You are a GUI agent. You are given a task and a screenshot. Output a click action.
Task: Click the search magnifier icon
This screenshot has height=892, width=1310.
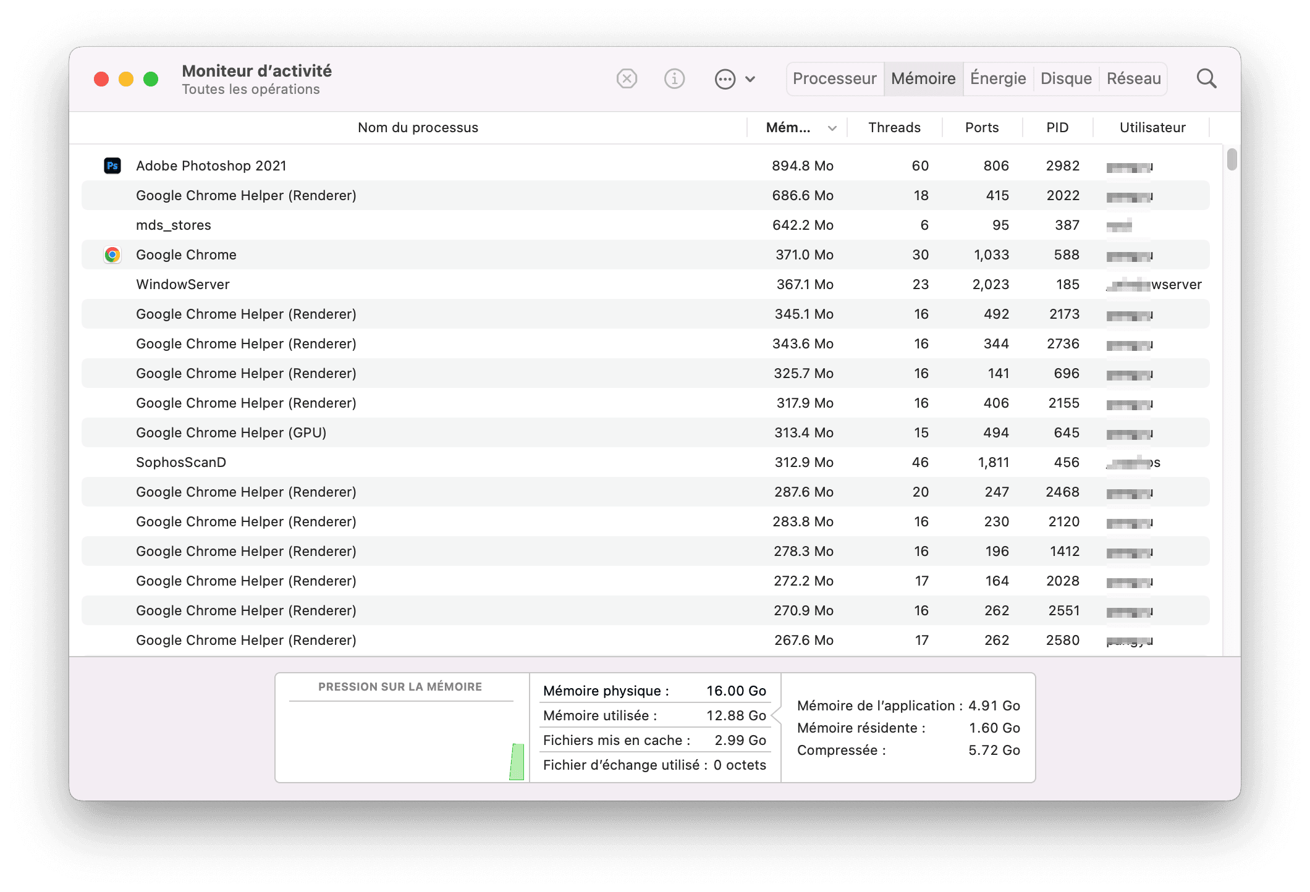click(x=1206, y=78)
